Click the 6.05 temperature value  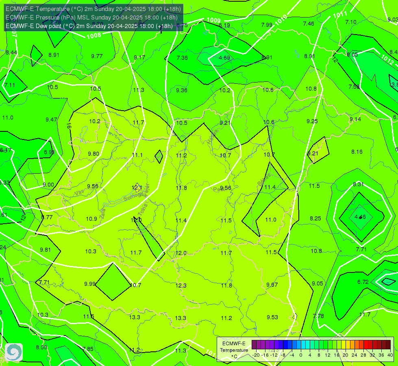coord(352,54)
